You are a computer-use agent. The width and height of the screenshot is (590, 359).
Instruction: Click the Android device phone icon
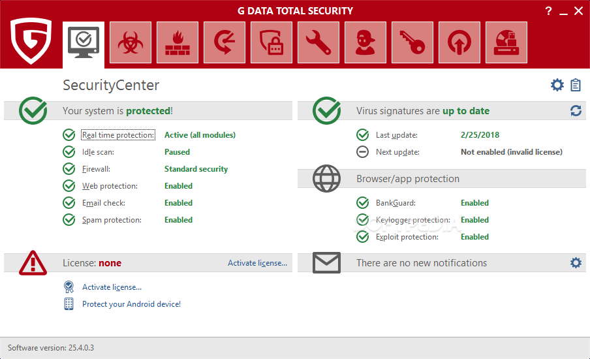click(x=69, y=304)
